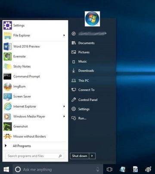The width and height of the screenshot is (155, 174).
Task: Click the Cortana circle icon
Action: pos(18,170)
